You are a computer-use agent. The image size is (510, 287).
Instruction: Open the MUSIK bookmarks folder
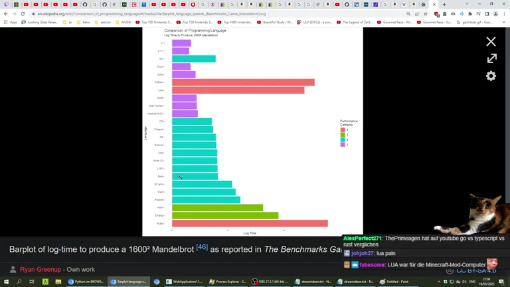(x=123, y=22)
